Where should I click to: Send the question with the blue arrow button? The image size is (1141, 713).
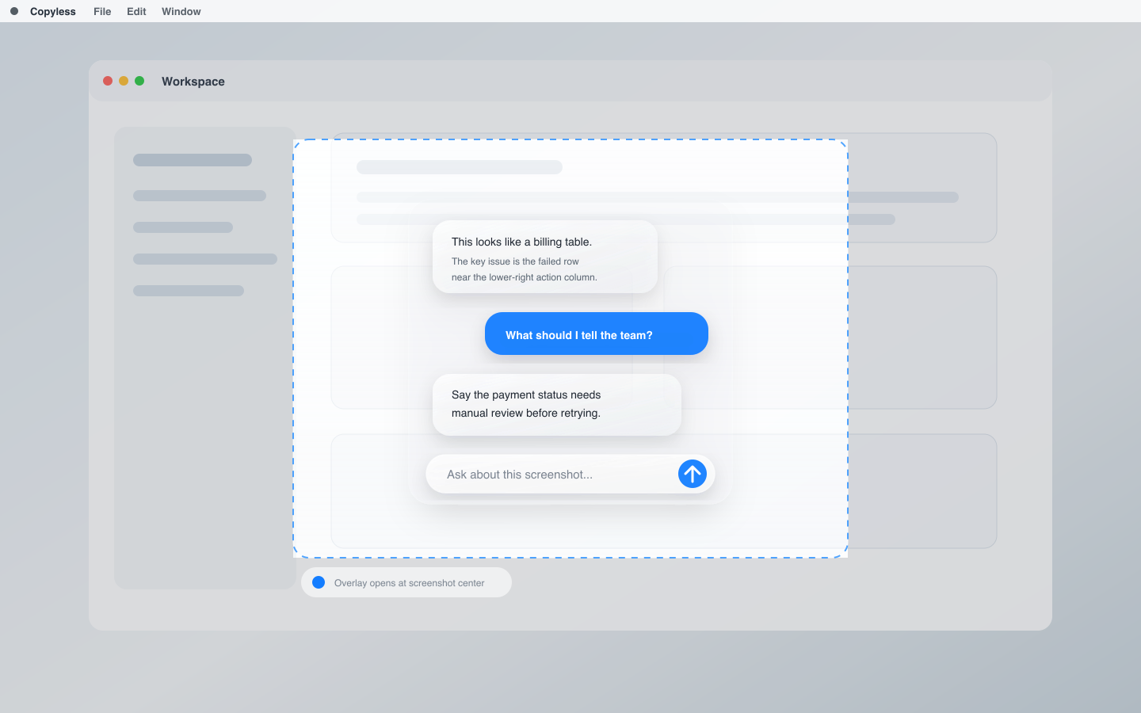pos(693,474)
